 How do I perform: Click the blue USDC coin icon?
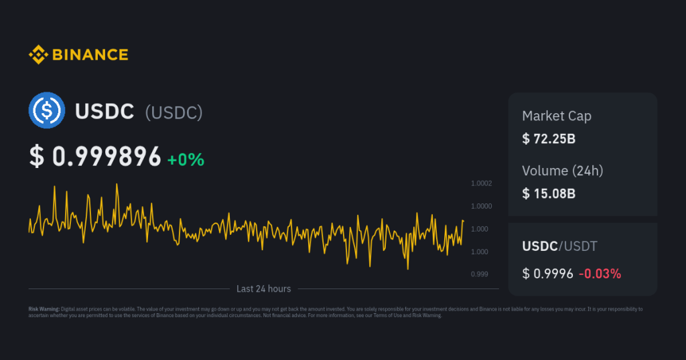pyautogui.click(x=47, y=110)
